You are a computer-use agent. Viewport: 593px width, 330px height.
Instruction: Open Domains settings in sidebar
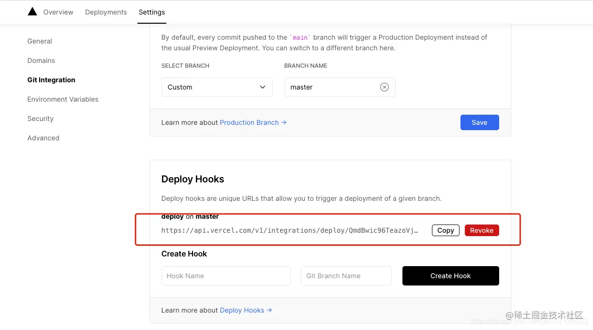click(x=41, y=60)
